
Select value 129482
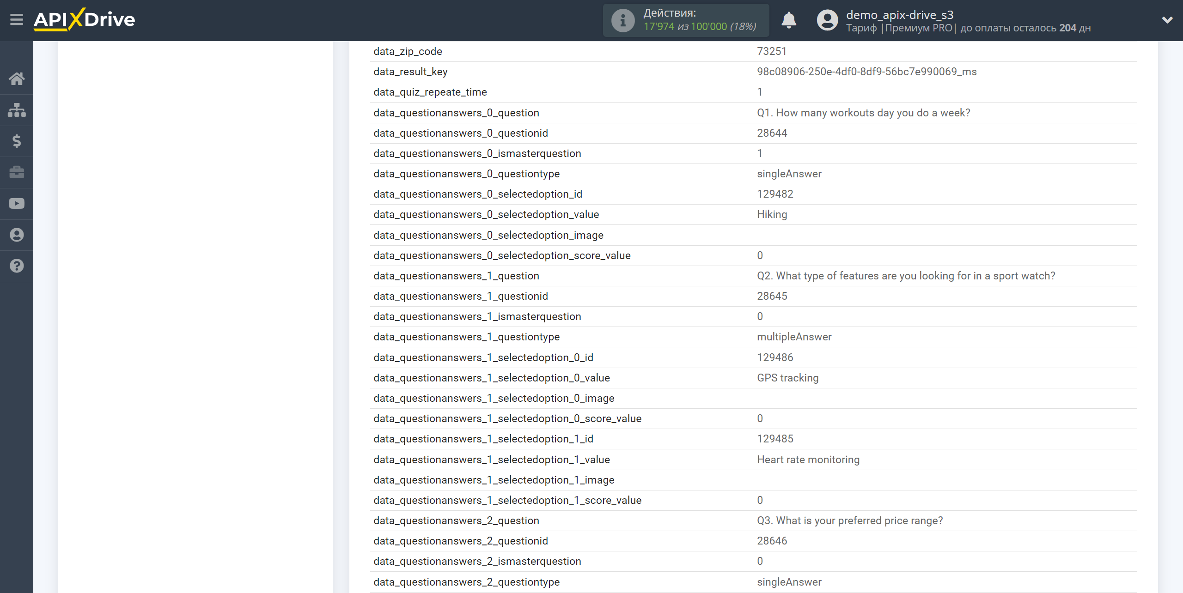point(775,194)
